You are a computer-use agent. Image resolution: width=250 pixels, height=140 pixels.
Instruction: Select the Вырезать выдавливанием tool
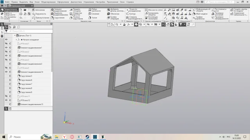pos(59,14)
